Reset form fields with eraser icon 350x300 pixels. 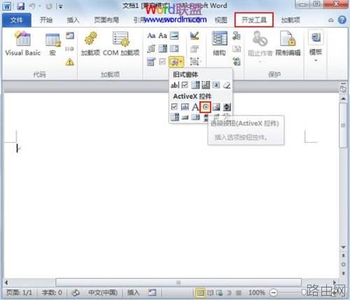pyautogui.click(x=227, y=85)
